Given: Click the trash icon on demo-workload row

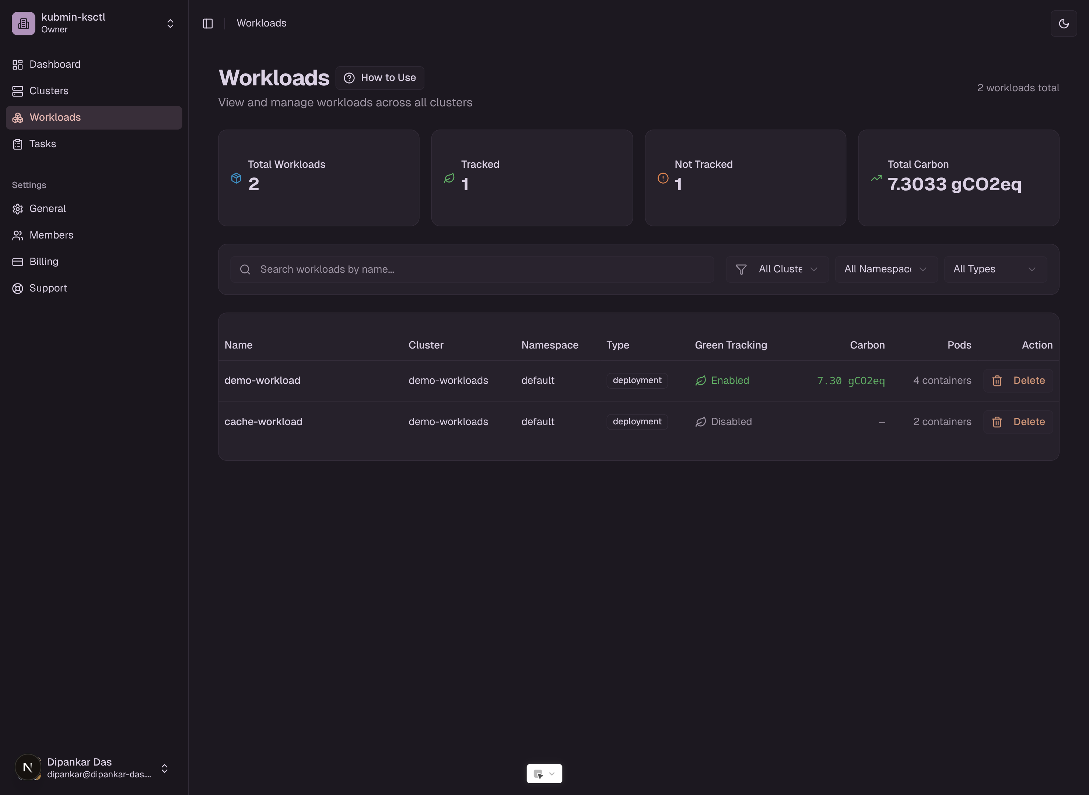Looking at the screenshot, I should tap(997, 380).
